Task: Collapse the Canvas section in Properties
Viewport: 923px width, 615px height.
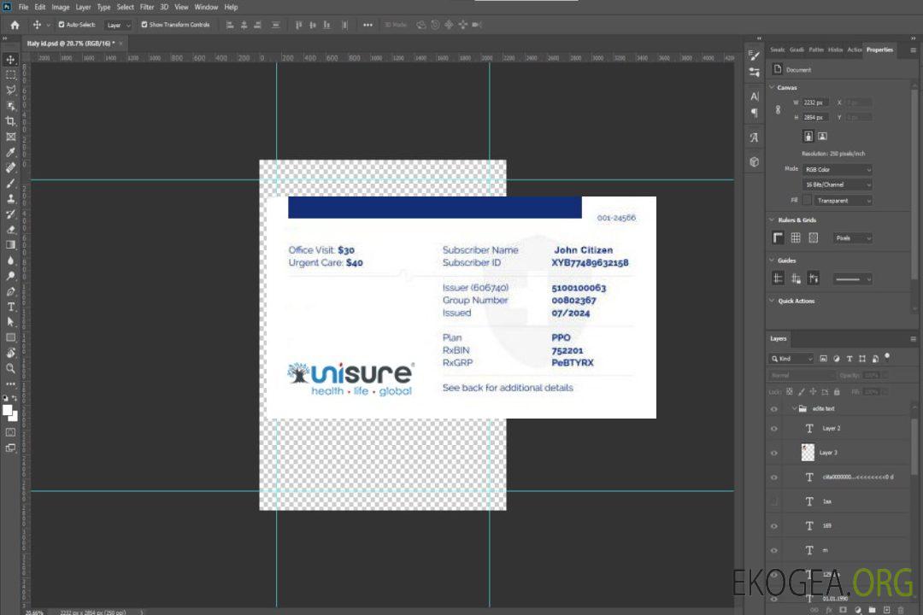Action: pos(772,87)
